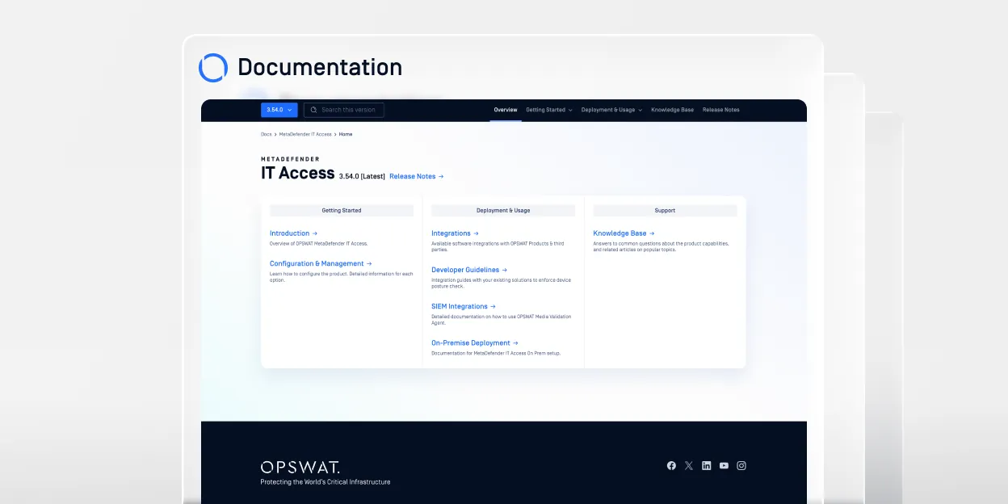1008x504 pixels.
Task: Expand the Deployment & Usage nav menu
Action: (611, 110)
